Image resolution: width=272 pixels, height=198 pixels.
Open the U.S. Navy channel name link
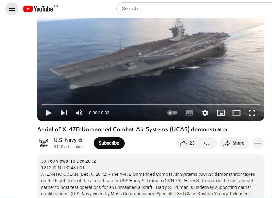point(65,140)
